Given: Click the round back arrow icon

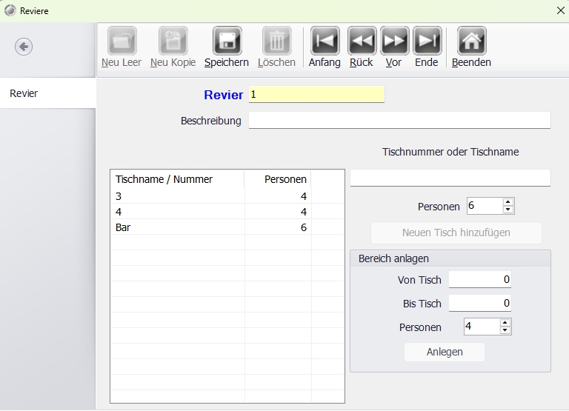Looking at the screenshot, I should point(24,47).
